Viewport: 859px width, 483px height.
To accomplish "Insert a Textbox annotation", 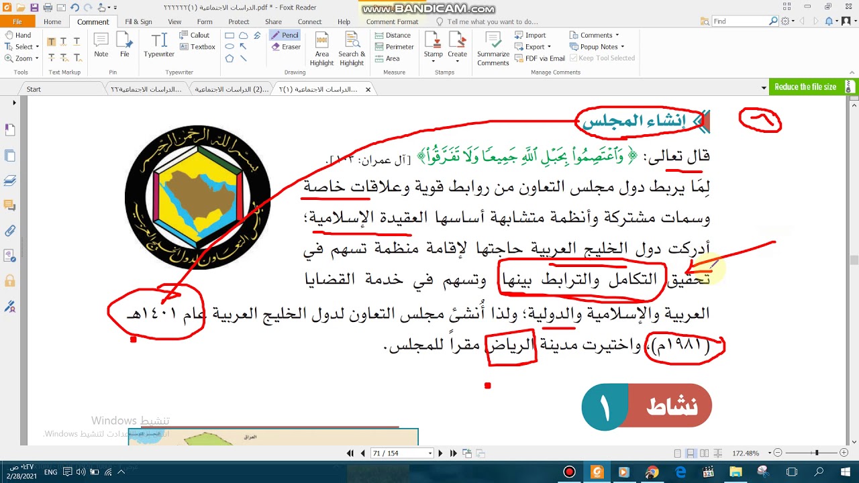I will click(x=197, y=47).
